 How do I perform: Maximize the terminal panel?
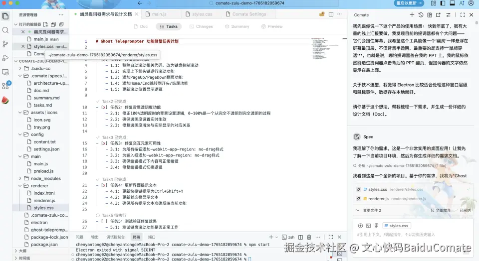tap(330, 237)
